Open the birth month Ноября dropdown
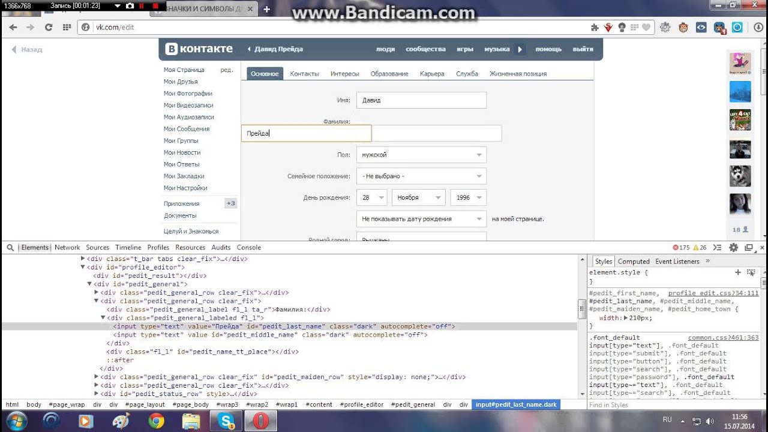The image size is (768, 432). point(419,197)
